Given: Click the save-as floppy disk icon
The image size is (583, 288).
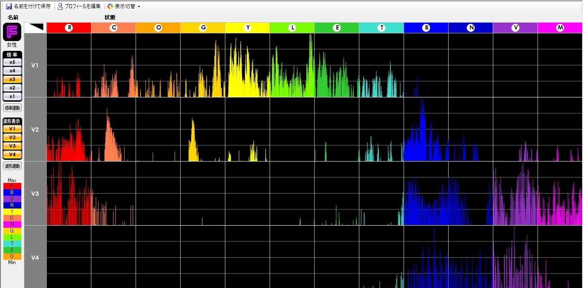Looking at the screenshot, I should [x=9, y=6].
